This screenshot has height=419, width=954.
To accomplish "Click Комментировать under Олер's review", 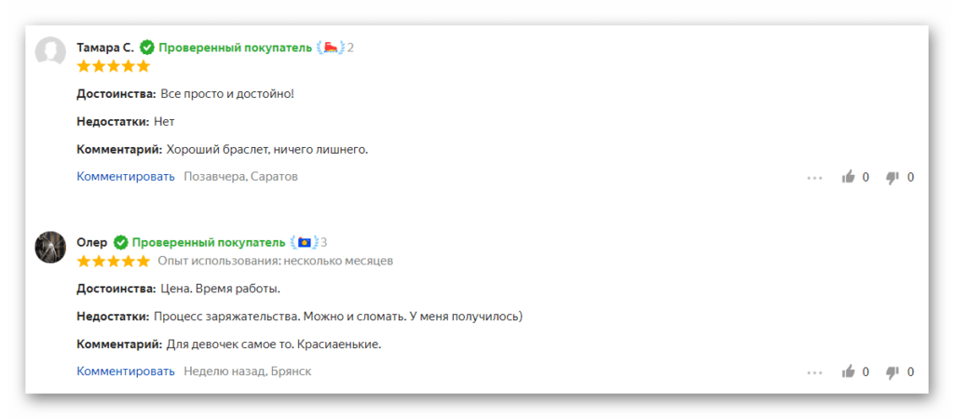I will pos(126,371).
